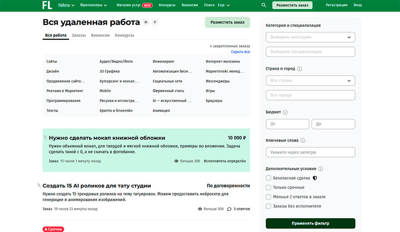Click the NEW badge on Магазин услуг
This screenshot has height=232, width=400.
tap(147, 5)
